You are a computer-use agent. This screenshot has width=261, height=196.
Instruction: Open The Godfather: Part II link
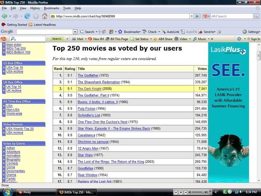pos(93,95)
